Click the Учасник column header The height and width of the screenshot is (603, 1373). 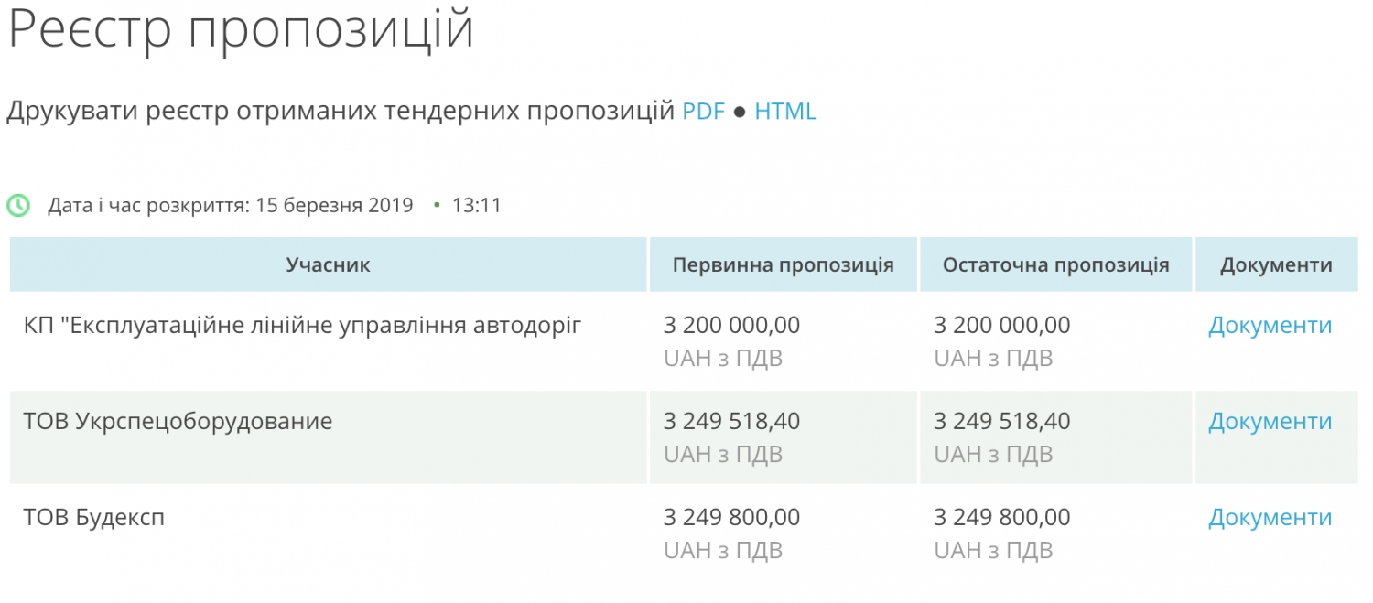pyautogui.click(x=328, y=265)
